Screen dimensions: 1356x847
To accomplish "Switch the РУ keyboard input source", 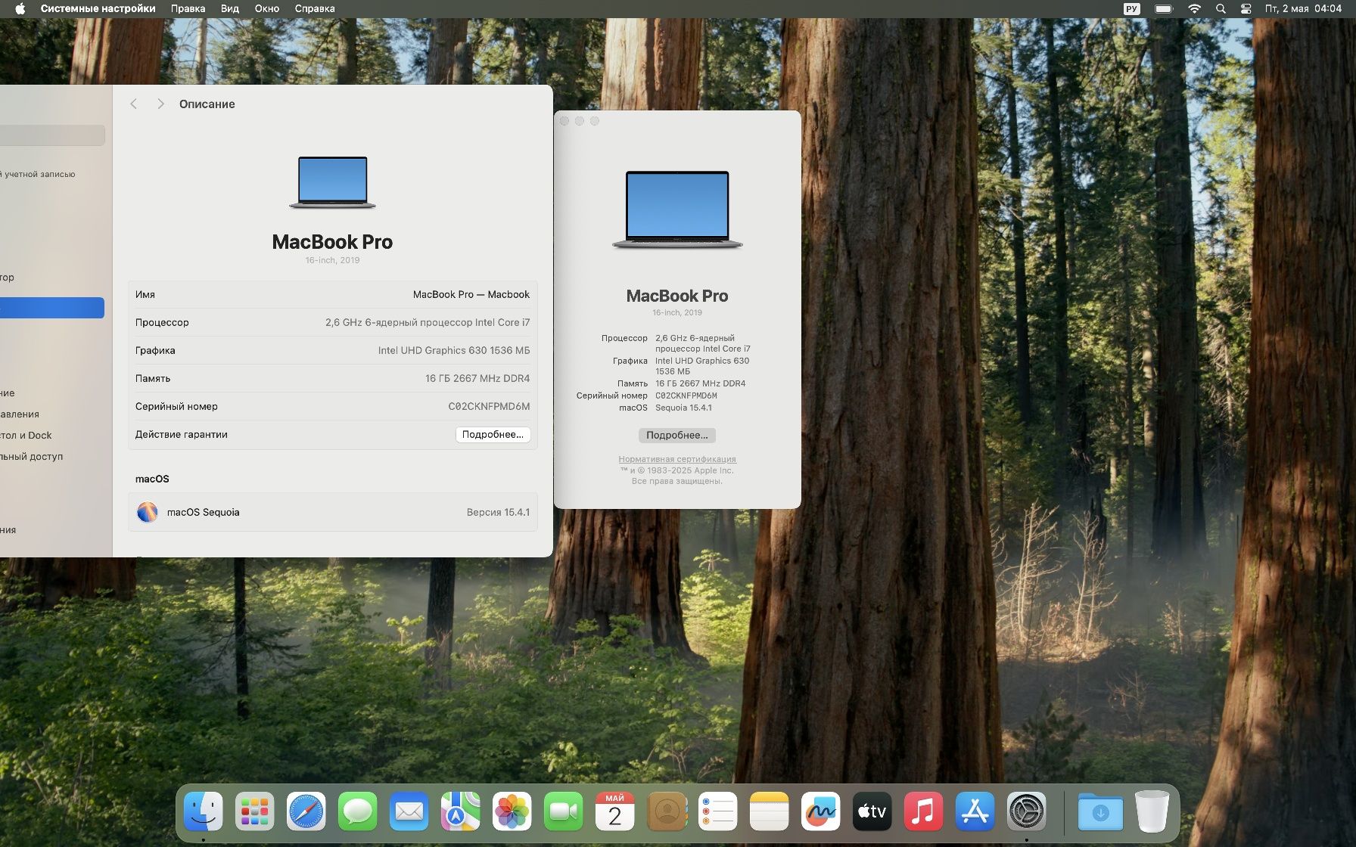I will 1132,9.
